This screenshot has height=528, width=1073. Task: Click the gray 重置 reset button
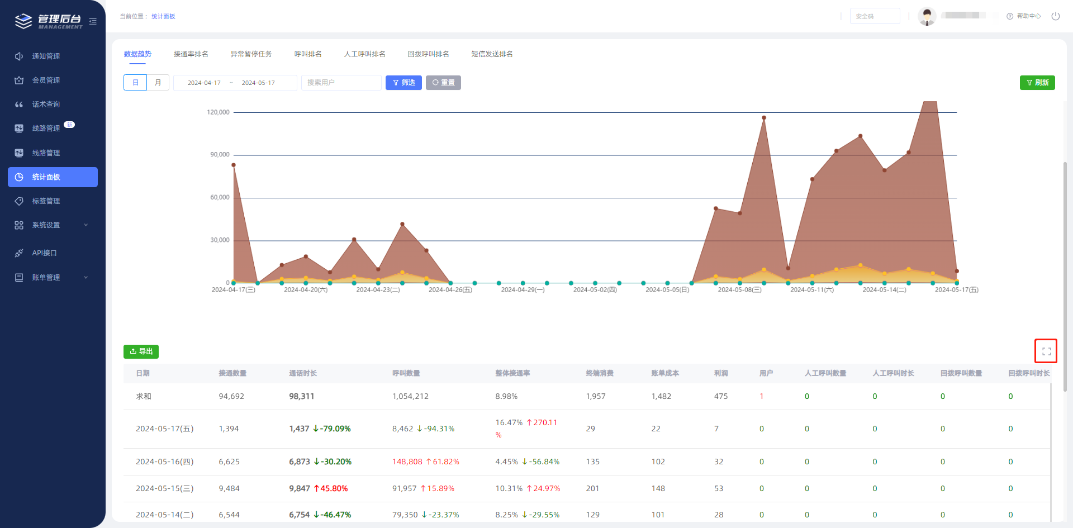coord(443,83)
